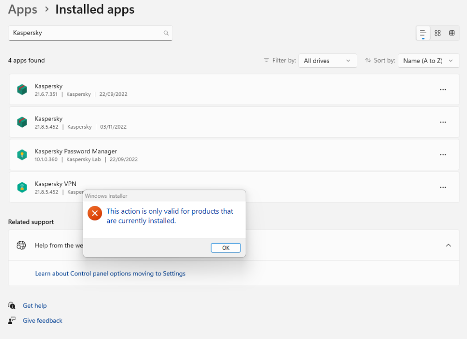Collapse the Help from the web section
467x339 pixels.
[448, 245]
